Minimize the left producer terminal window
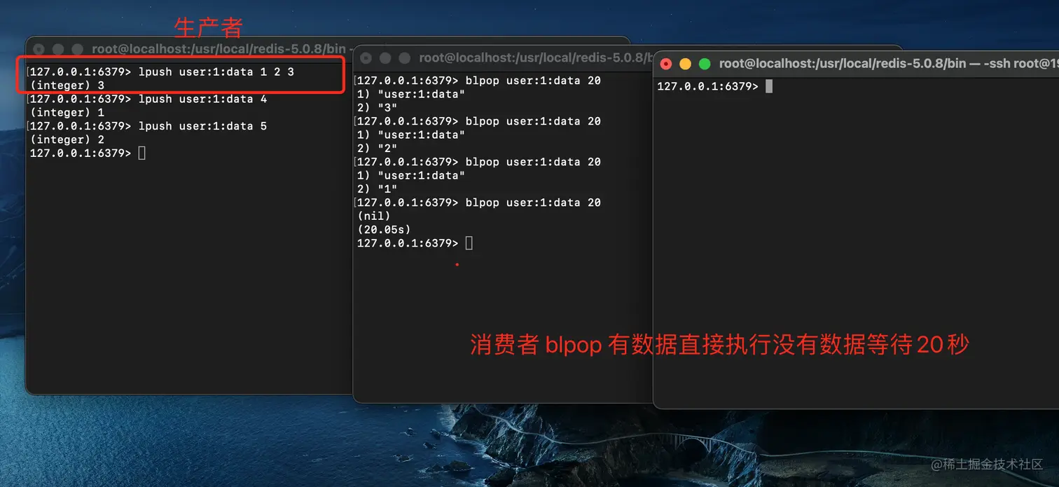Image resolution: width=1059 pixels, height=487 pixels. 58,49
